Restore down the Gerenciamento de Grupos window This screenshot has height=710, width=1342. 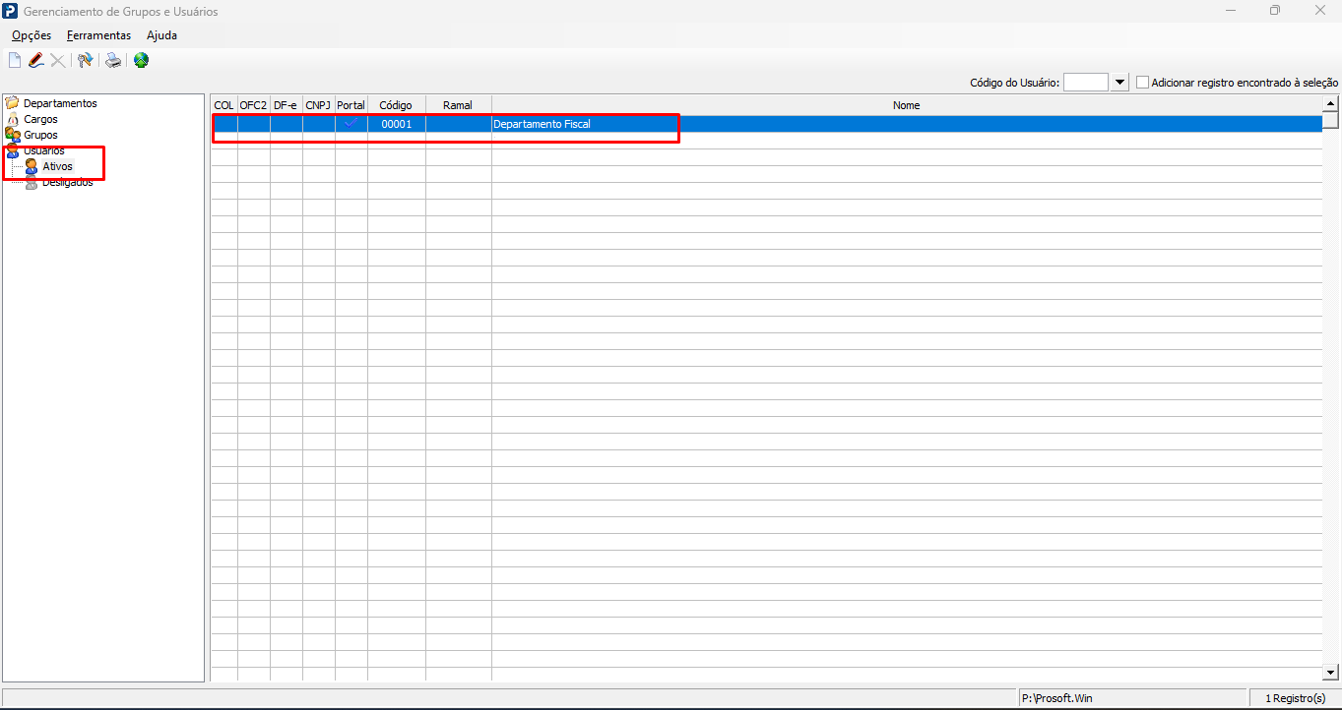coord(1275,11)
